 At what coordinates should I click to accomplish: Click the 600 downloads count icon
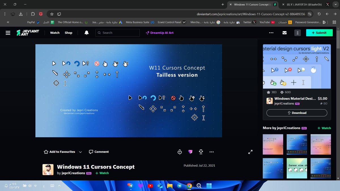click(285, 92)
